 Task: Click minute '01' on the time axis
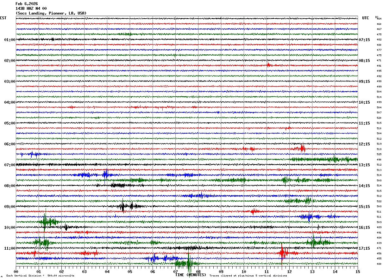pyautogui.click(x=39, y=272)
